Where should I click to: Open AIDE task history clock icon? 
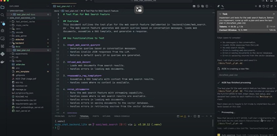(264, 6)
